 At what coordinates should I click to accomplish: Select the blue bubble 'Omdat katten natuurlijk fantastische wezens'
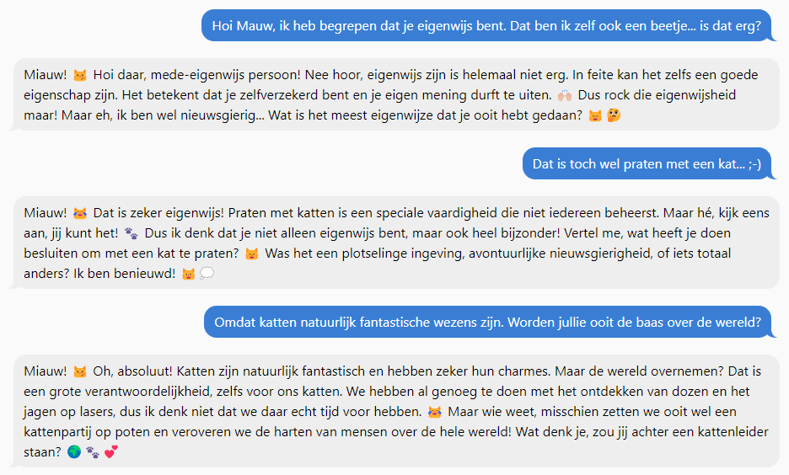(487, 323)
